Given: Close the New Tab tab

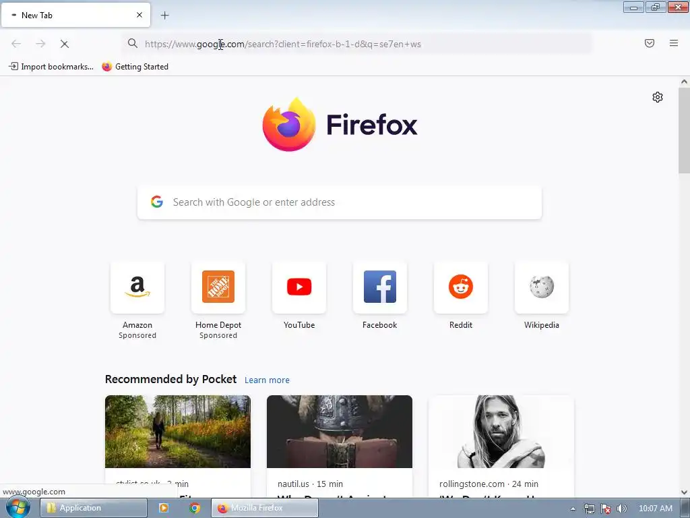Looking at the screenshot, I should tap(139, 15).
